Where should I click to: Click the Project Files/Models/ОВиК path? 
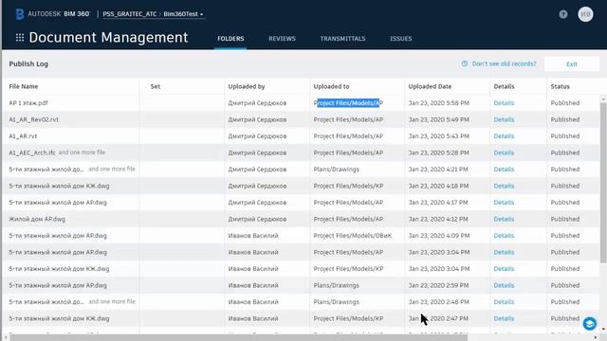click(352, 236)
